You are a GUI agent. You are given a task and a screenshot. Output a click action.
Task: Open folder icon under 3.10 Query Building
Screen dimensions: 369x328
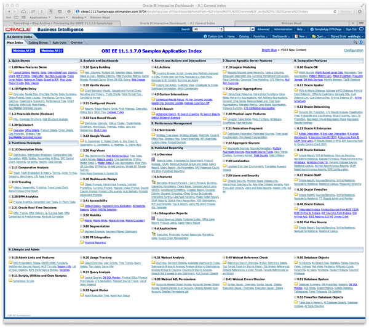pos(82,72)
